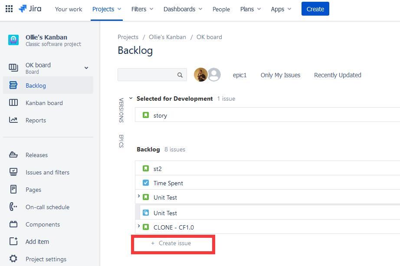Filter by the unassigned grey avatar
Viewport: 400px width, 266px height.
(214, 75)
